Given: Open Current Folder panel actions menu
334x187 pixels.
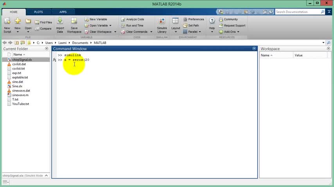Looking at the screenshot, I should [47, 49].
